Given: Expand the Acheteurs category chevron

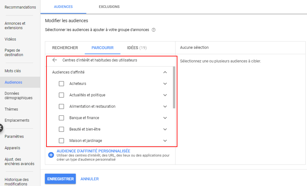Looking at the screenshot, I should point(165,84).
